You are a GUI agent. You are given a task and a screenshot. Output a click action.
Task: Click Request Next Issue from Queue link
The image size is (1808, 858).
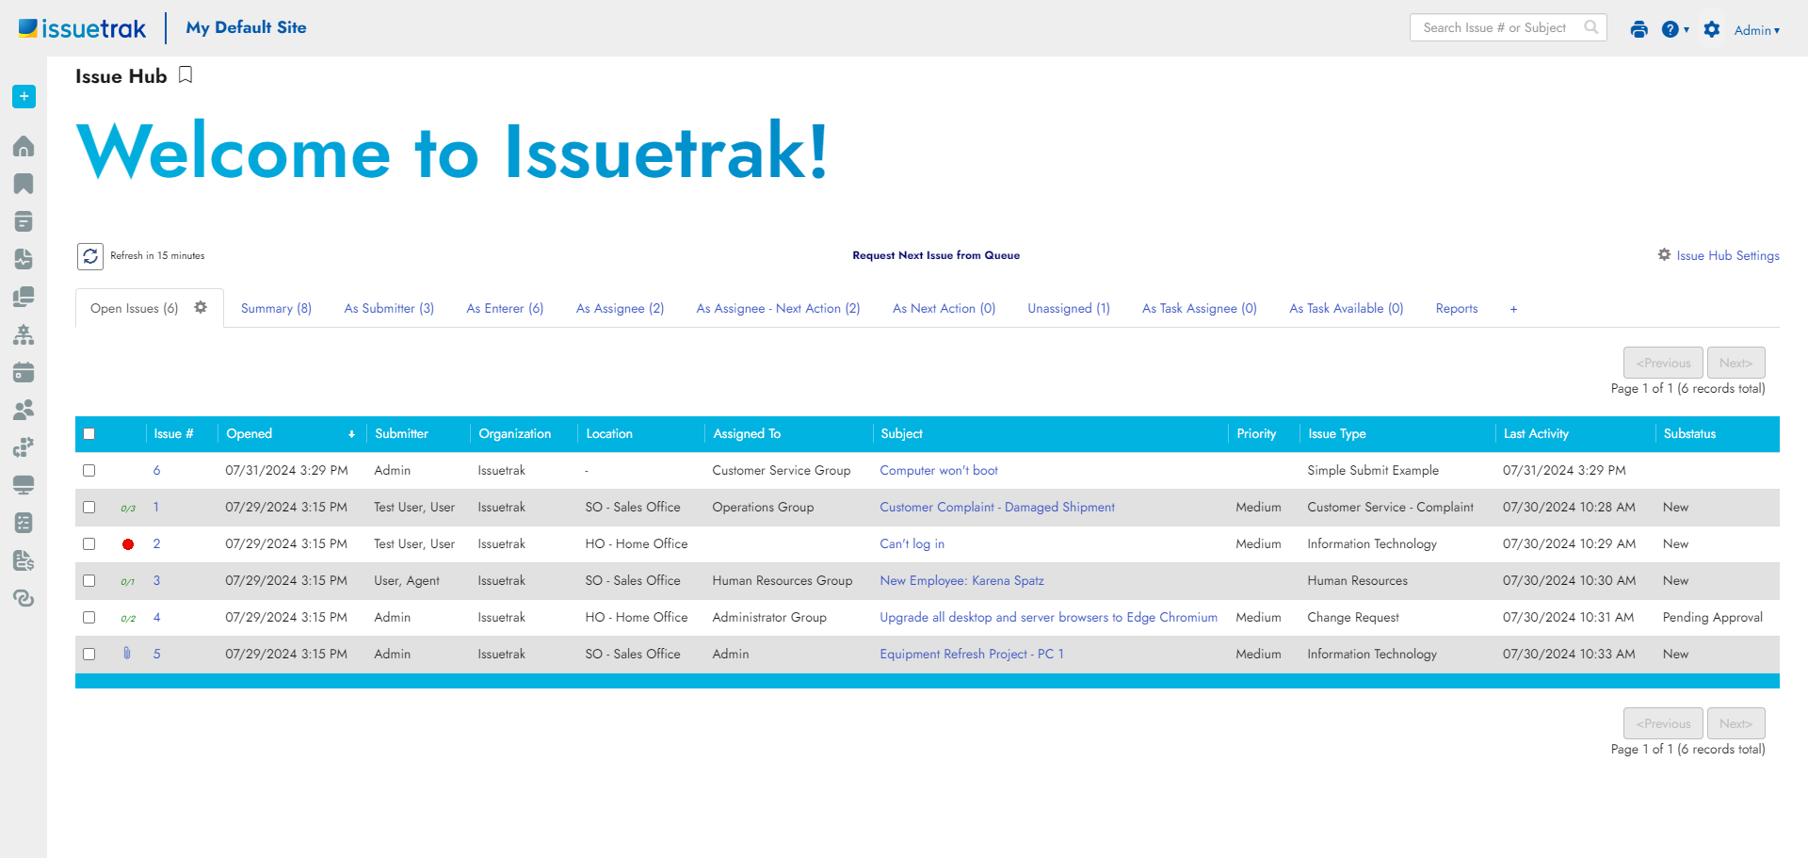click(x=936, y=255)
